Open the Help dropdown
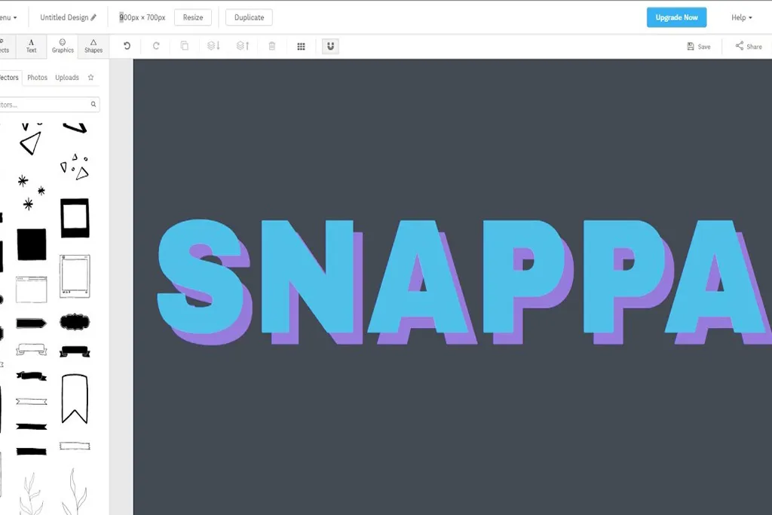 pyautogui.click(x=742, y=17)
